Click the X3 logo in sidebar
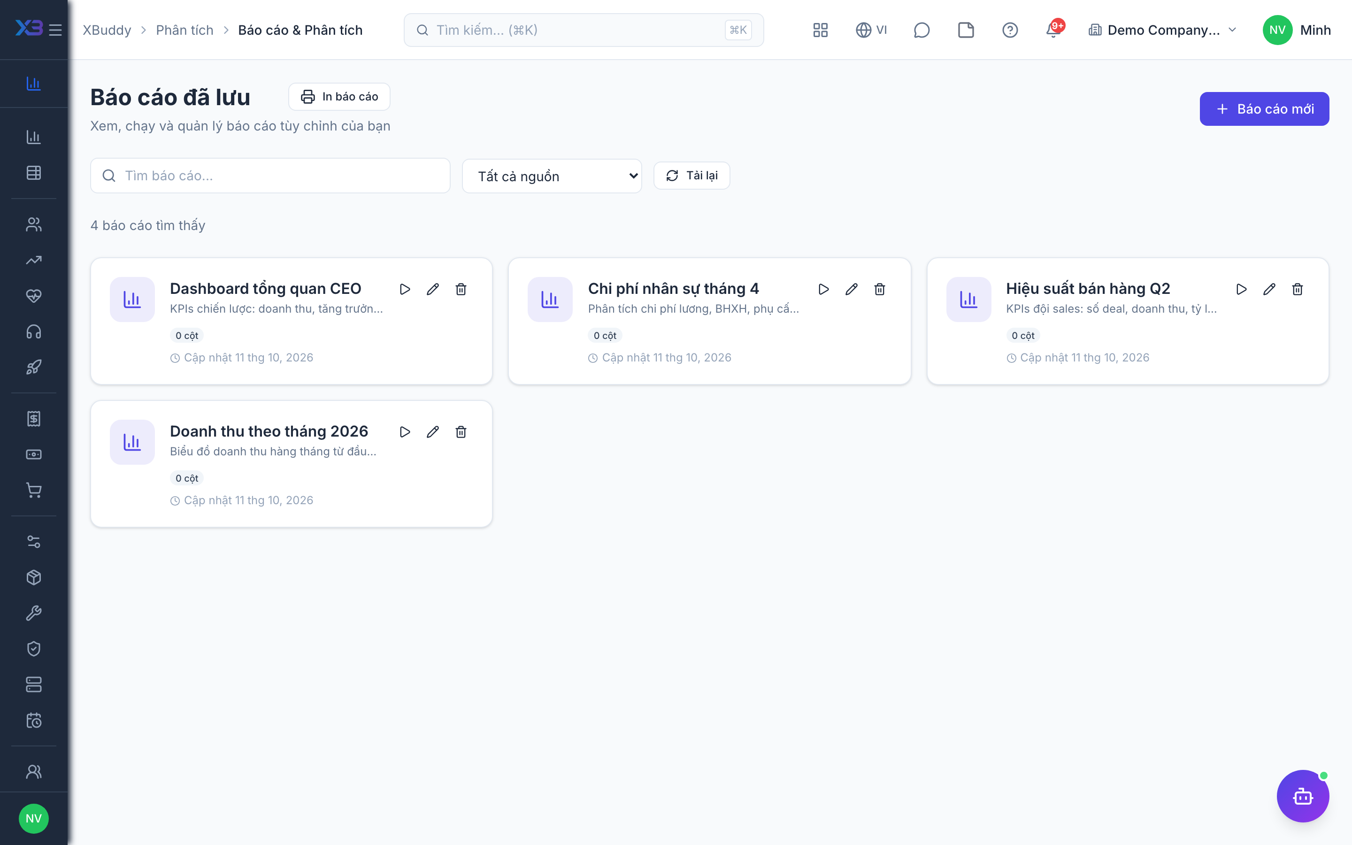 pyautogui.click(x=29, y=27)
